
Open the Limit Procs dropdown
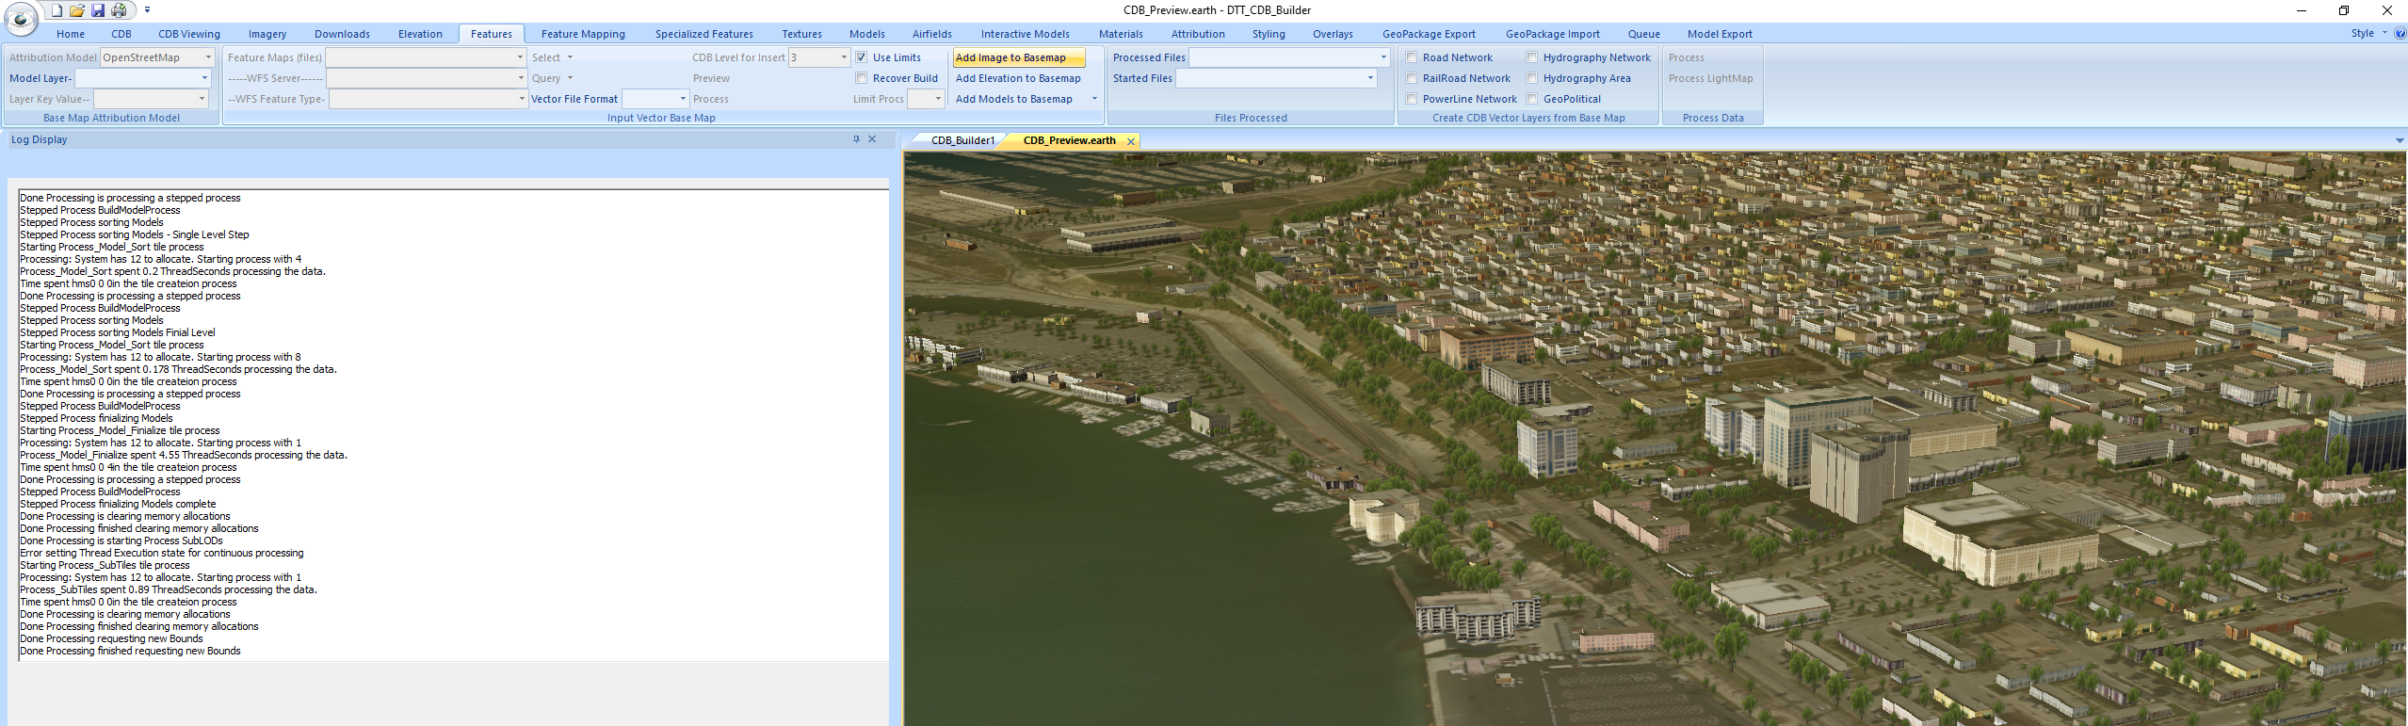point(938,99)
